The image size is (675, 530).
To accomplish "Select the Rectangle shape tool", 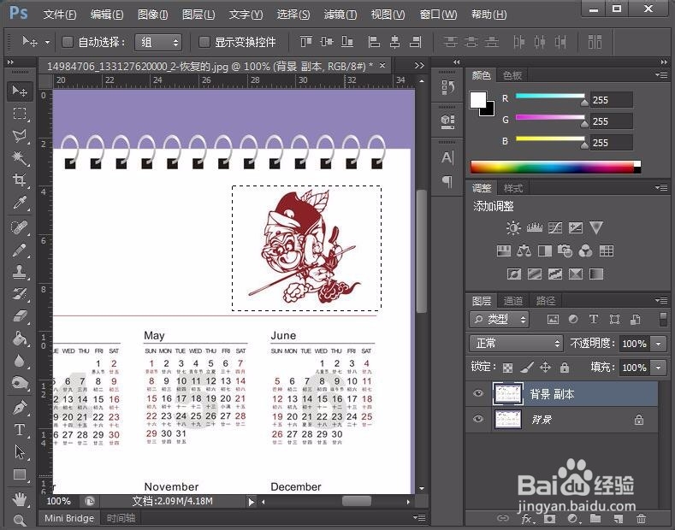I will coord(20,474).
